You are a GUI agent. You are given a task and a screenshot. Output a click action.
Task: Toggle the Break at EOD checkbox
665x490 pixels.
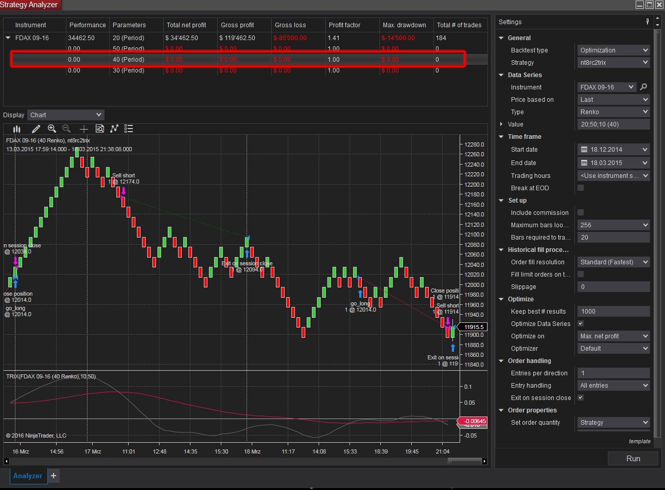(x=581, y=188)
